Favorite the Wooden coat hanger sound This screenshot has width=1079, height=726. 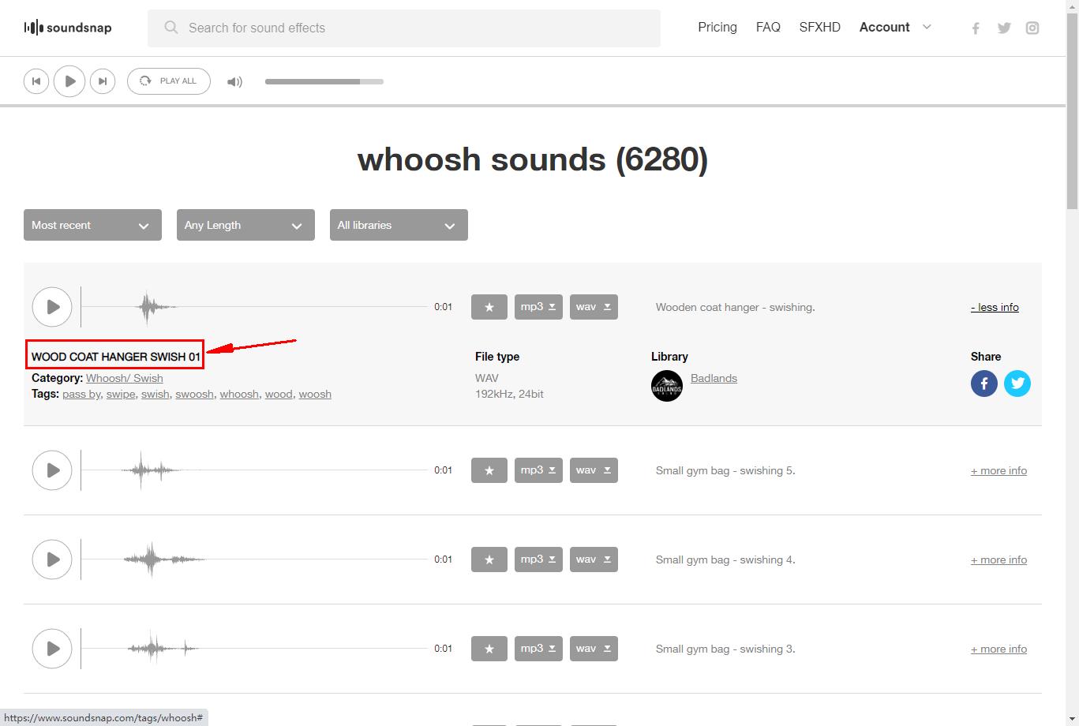[x=489, y=307]
